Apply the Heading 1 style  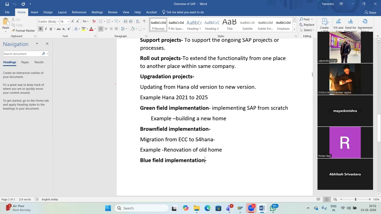coord(194,25)
